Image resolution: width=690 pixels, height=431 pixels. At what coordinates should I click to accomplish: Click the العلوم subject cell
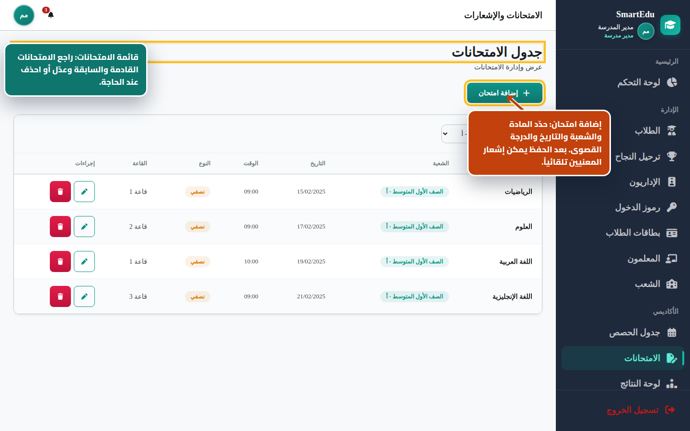point(524,227)
